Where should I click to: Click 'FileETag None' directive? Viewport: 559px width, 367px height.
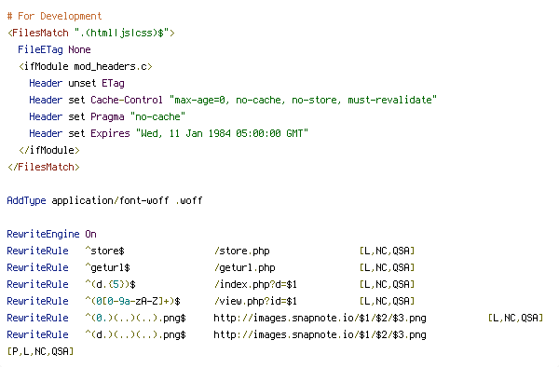pyautogui.click(x=54, y=49)
